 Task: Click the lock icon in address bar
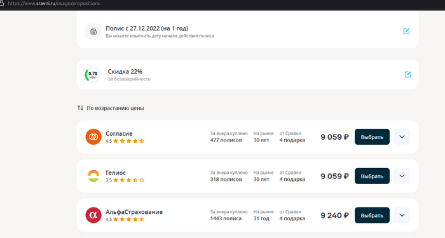click(2, 3)
